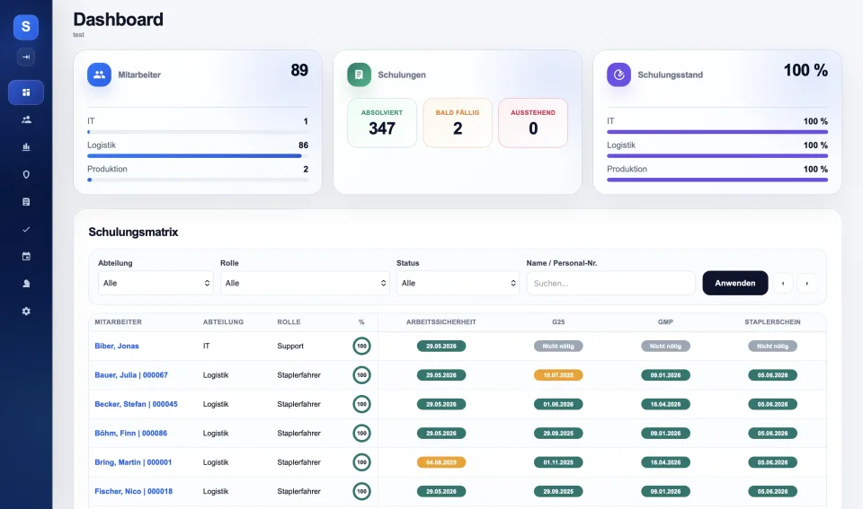
Task: Click the IT Schulungsstand progress bar
Action: click(717, 132)
